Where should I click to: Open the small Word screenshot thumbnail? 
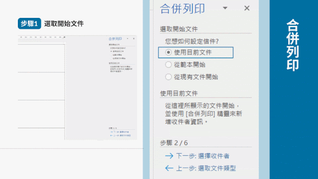pyautogui.click(x=78, y=88)
